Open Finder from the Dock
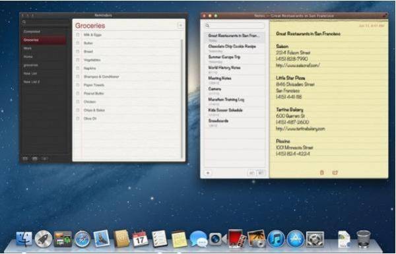This screenshot has height=254, width=396. [x=24, y=239]
